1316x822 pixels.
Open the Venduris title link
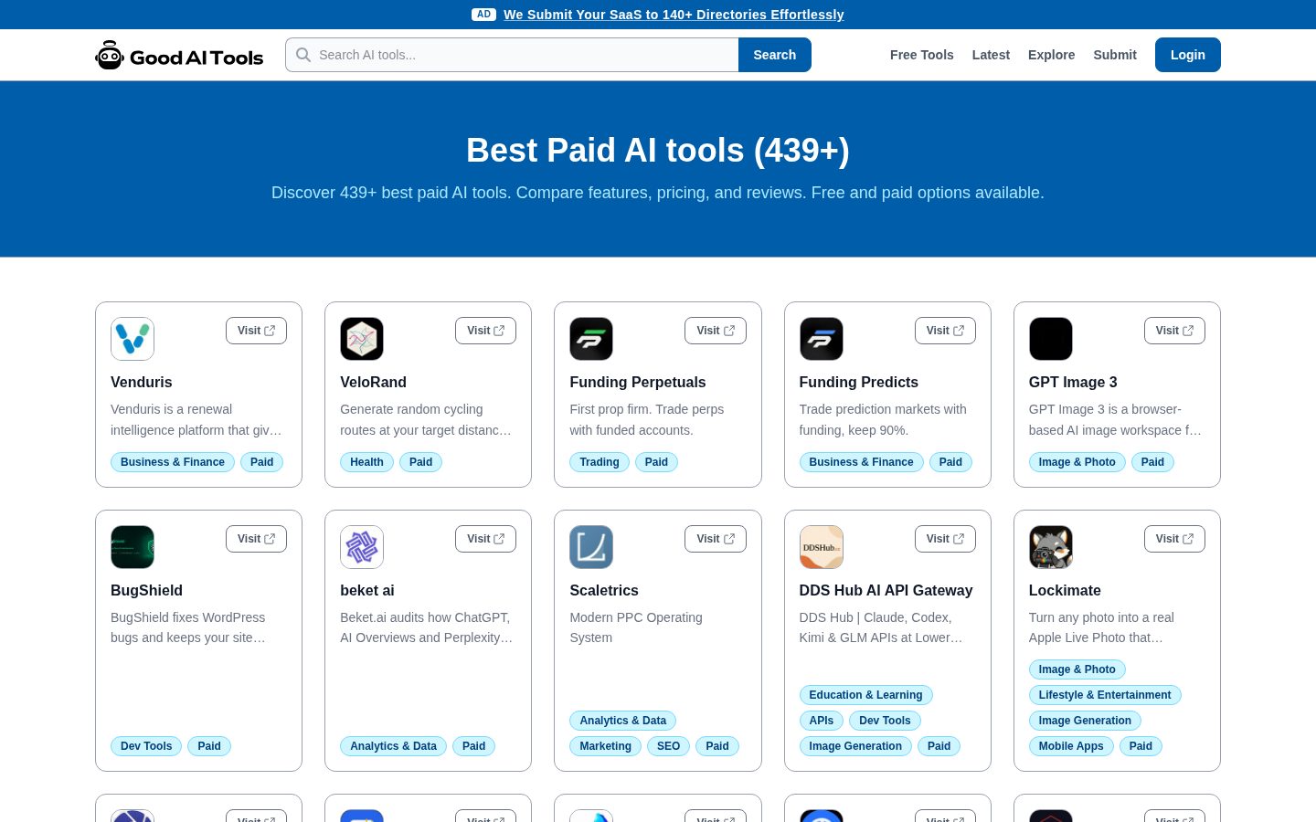141,382
